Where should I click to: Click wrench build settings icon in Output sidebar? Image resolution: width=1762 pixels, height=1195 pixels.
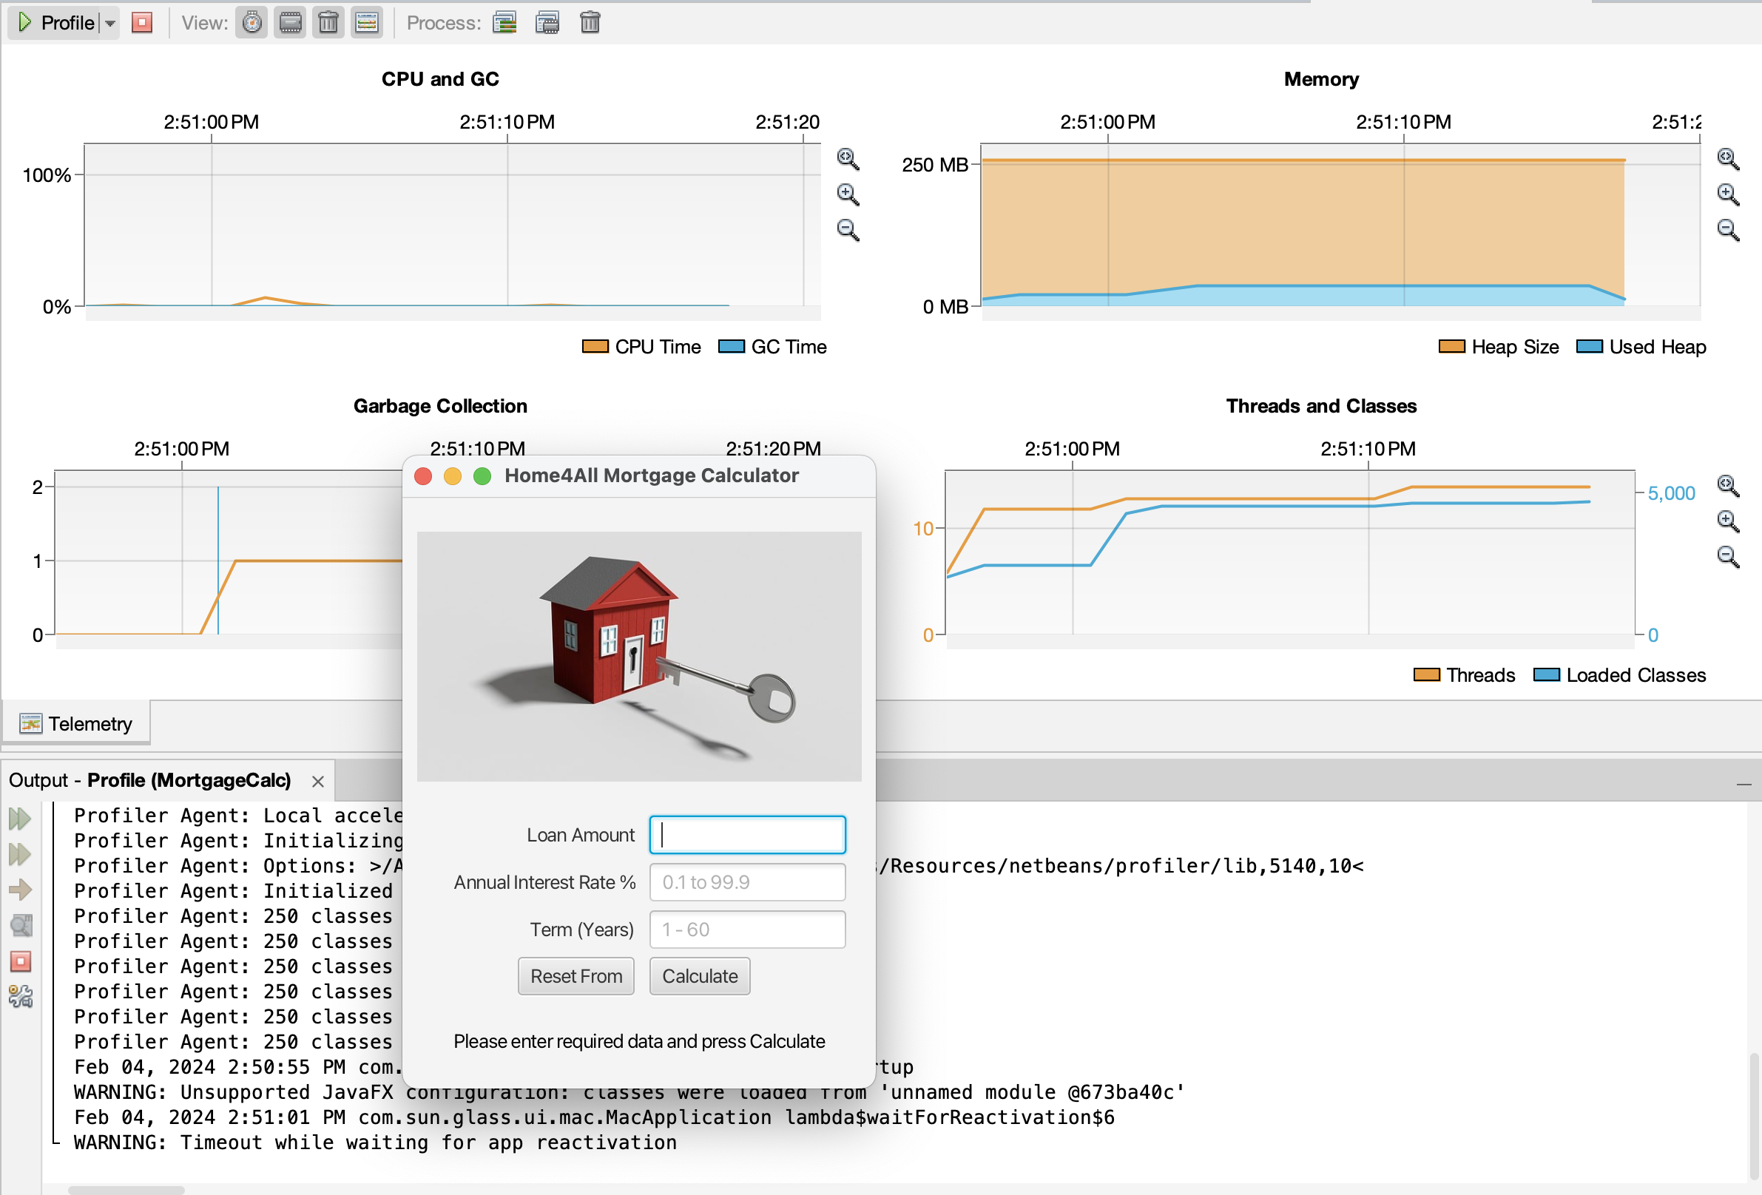click(x=21, y=997)
